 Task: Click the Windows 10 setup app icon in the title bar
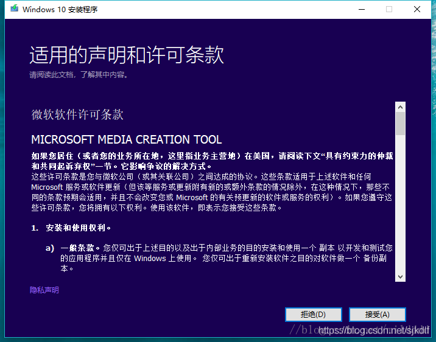click(x=14, y=9)
